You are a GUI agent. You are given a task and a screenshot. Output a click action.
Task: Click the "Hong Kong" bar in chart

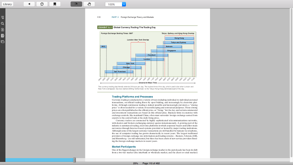point(179,38)
